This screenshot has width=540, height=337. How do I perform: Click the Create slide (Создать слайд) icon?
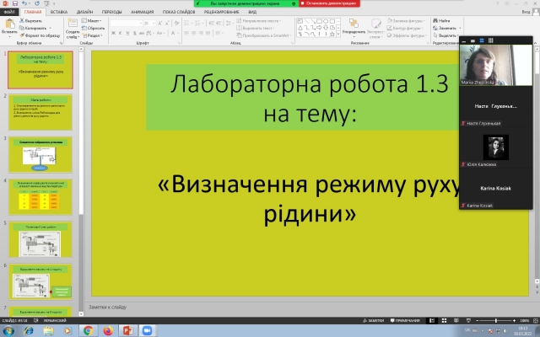point(73,25)
